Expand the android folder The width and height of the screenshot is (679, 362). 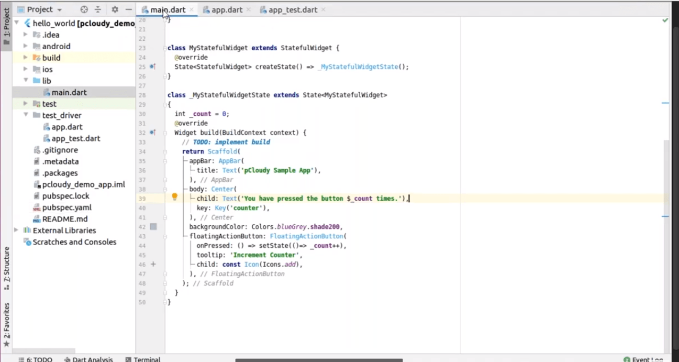coord(26,46)
